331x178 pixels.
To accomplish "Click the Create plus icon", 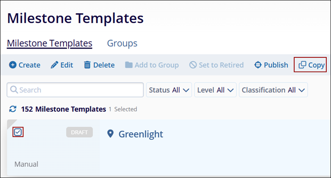I will click(13, 65).
